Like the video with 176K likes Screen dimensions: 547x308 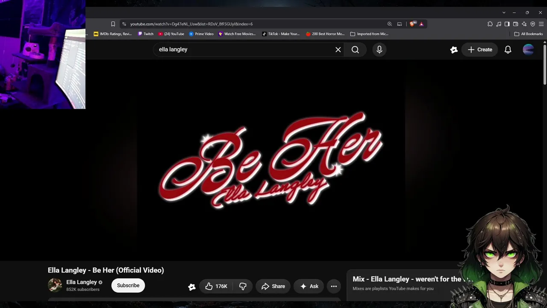click(216, 286)
